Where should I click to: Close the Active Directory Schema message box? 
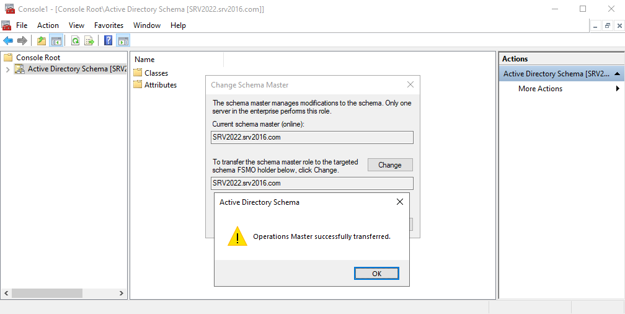(400, 202)
